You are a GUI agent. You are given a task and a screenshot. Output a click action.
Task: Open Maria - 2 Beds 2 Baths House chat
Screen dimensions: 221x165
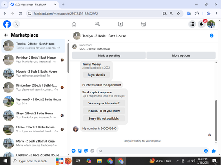pyautogui.click(x=33, y=143)
